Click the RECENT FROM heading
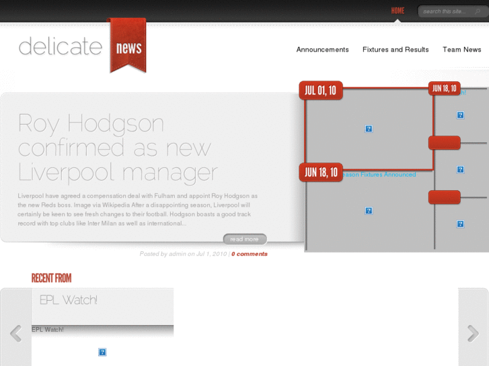This screenshot has width=489, height=366. tap(52, 278)
